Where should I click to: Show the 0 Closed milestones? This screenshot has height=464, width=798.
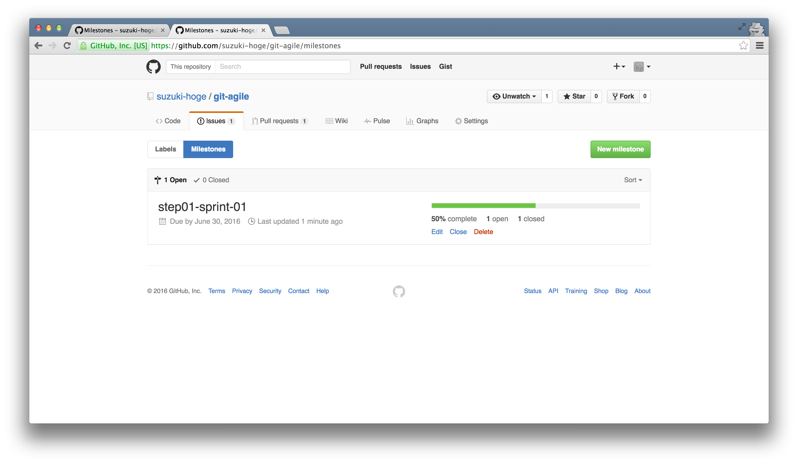(212, 180)
